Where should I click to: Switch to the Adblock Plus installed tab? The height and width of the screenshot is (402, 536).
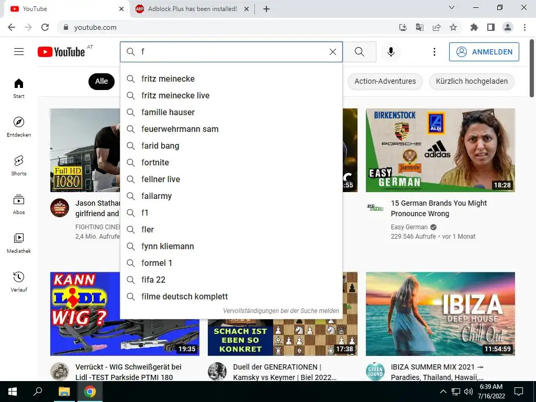coord(192,9)
